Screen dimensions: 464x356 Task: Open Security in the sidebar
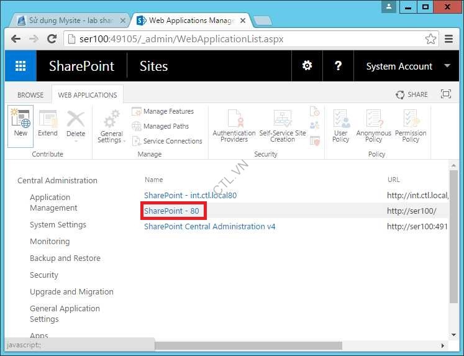tap(44, 275)
